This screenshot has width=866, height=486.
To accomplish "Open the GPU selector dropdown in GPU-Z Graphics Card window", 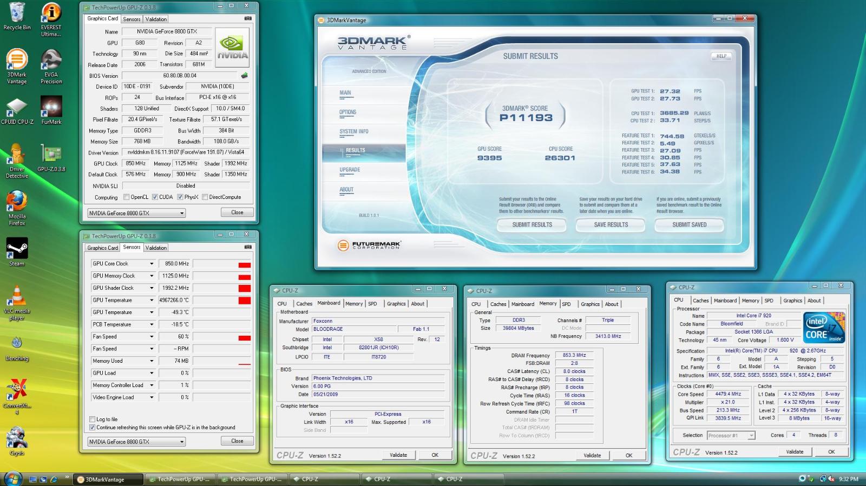I will click(136, 213).
